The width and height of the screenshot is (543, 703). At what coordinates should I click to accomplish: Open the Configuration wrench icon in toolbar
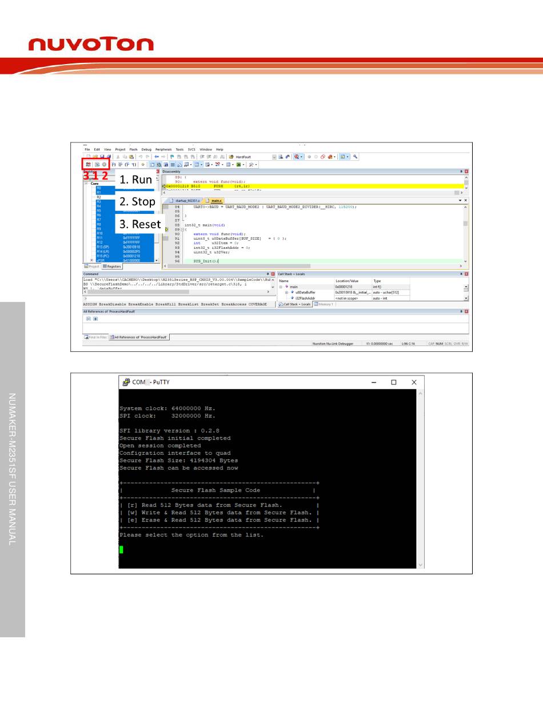coord(355,156)
